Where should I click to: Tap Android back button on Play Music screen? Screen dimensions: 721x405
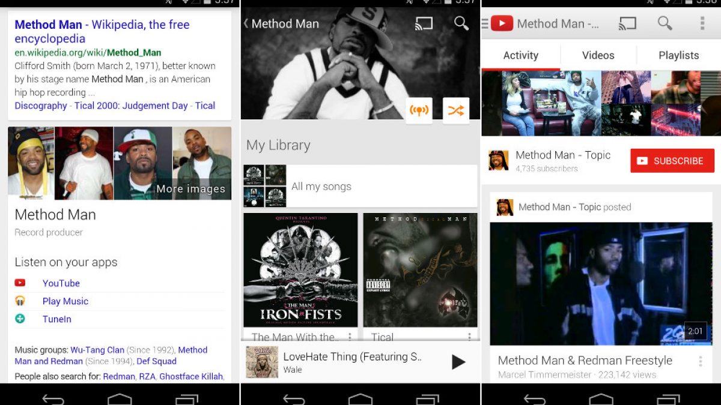(x=294, y=399)
